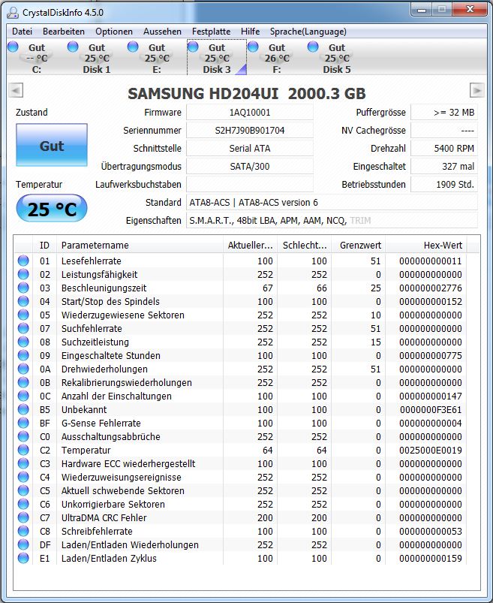
Task: Open the Datei menu
Action: click(22, 32)
